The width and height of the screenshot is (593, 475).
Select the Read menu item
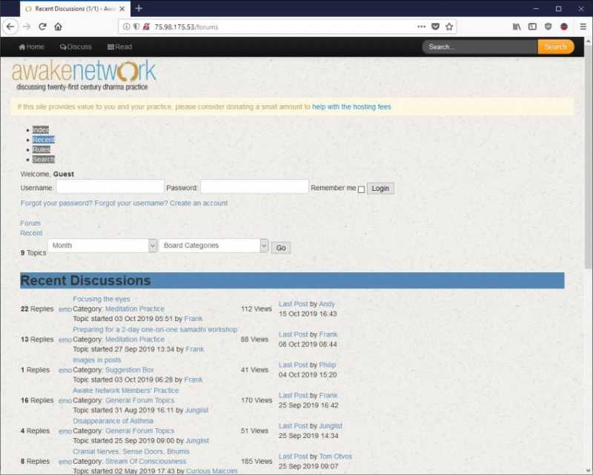click(x=119, y=47)
